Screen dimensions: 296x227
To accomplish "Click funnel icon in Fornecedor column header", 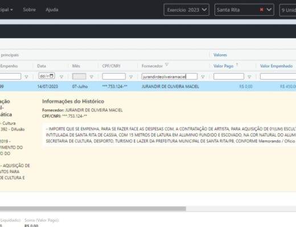I will point(167,65).
